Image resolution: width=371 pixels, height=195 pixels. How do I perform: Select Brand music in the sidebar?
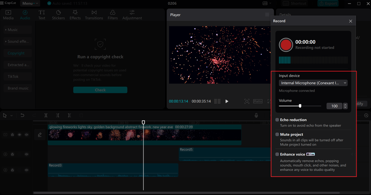[x=18, y=88]
